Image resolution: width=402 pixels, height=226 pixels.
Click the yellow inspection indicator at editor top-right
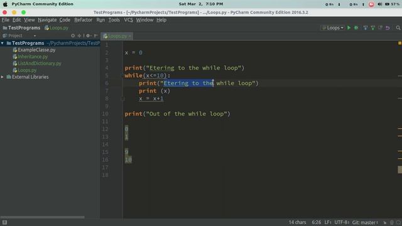[x=399, y=43]
